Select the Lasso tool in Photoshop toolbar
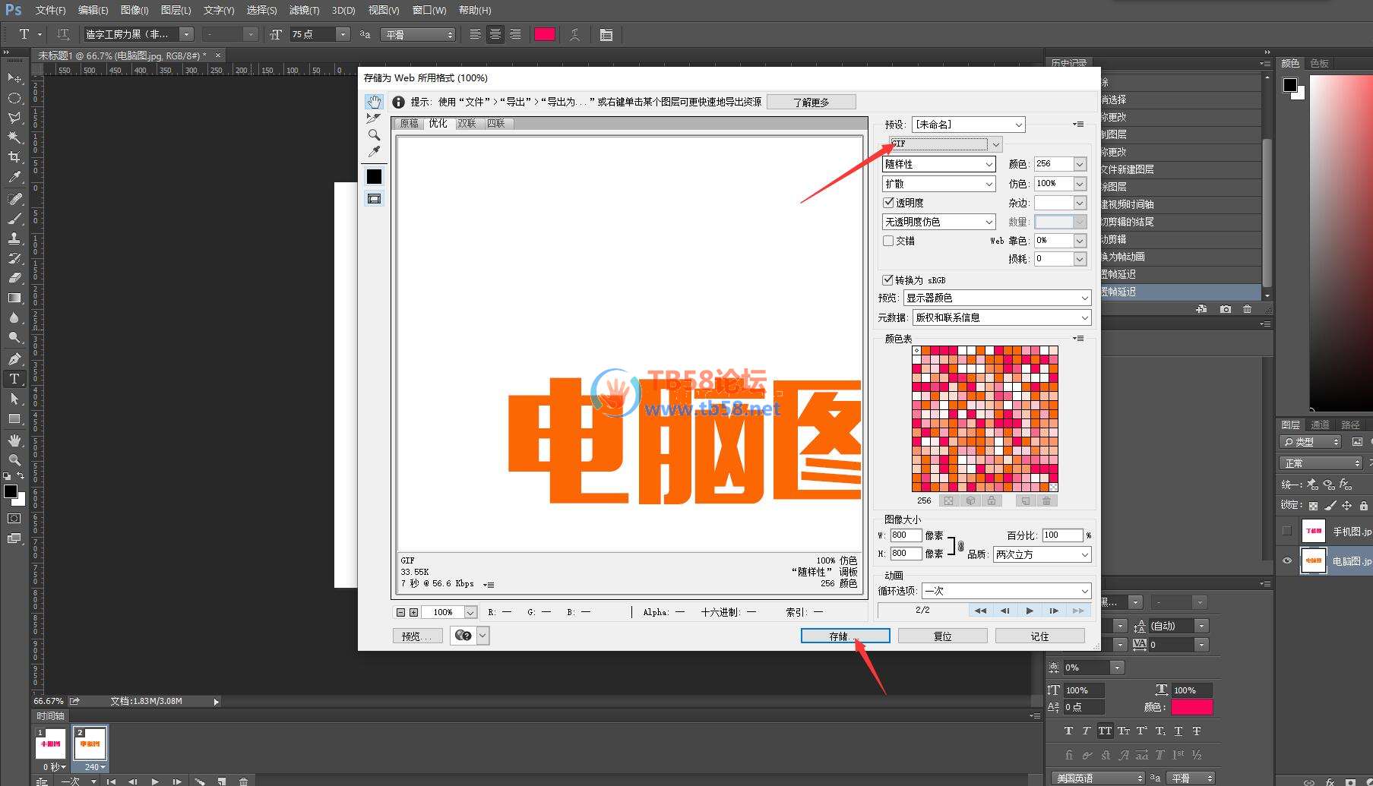 (14, 118)
